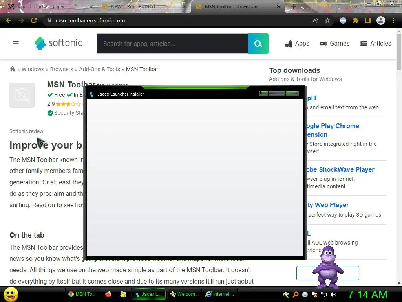
Task: Open the volume speaker tray icon
Action: tap(333, 295)
